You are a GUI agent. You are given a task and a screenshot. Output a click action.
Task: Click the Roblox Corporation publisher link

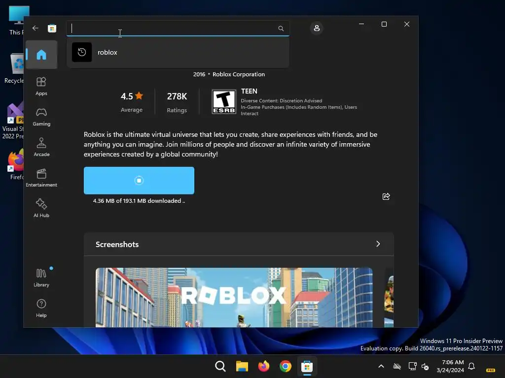[239, 74]
